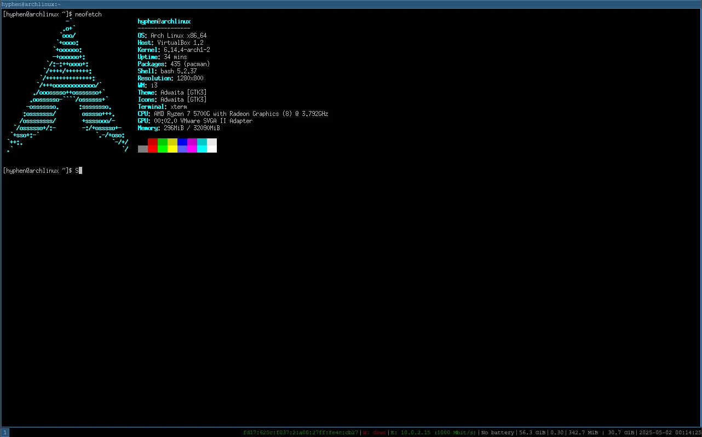Viewport: 702px width, 437px height.
Task: Click the IPv6 address in the status bar
Action: coord(301,433)
